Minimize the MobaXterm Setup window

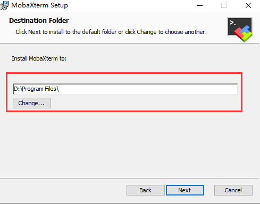(x=200, y=5)
